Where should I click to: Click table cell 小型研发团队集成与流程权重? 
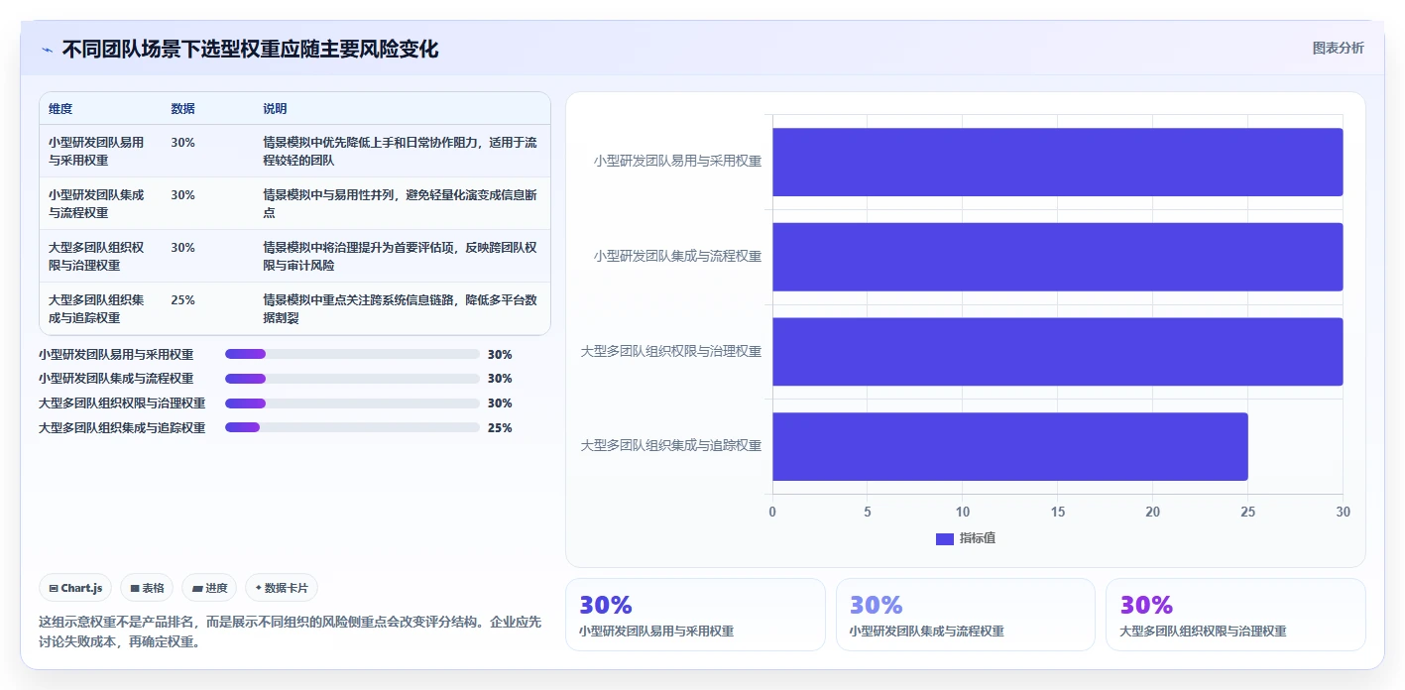(96, 203)
